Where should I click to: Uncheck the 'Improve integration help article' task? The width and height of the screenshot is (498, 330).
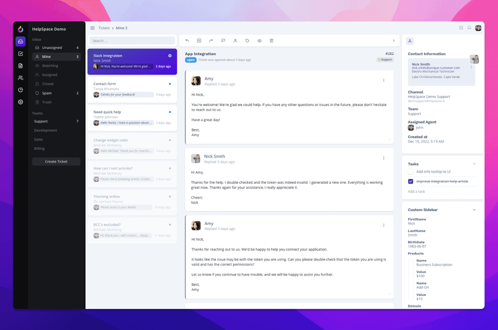point(411,182)
